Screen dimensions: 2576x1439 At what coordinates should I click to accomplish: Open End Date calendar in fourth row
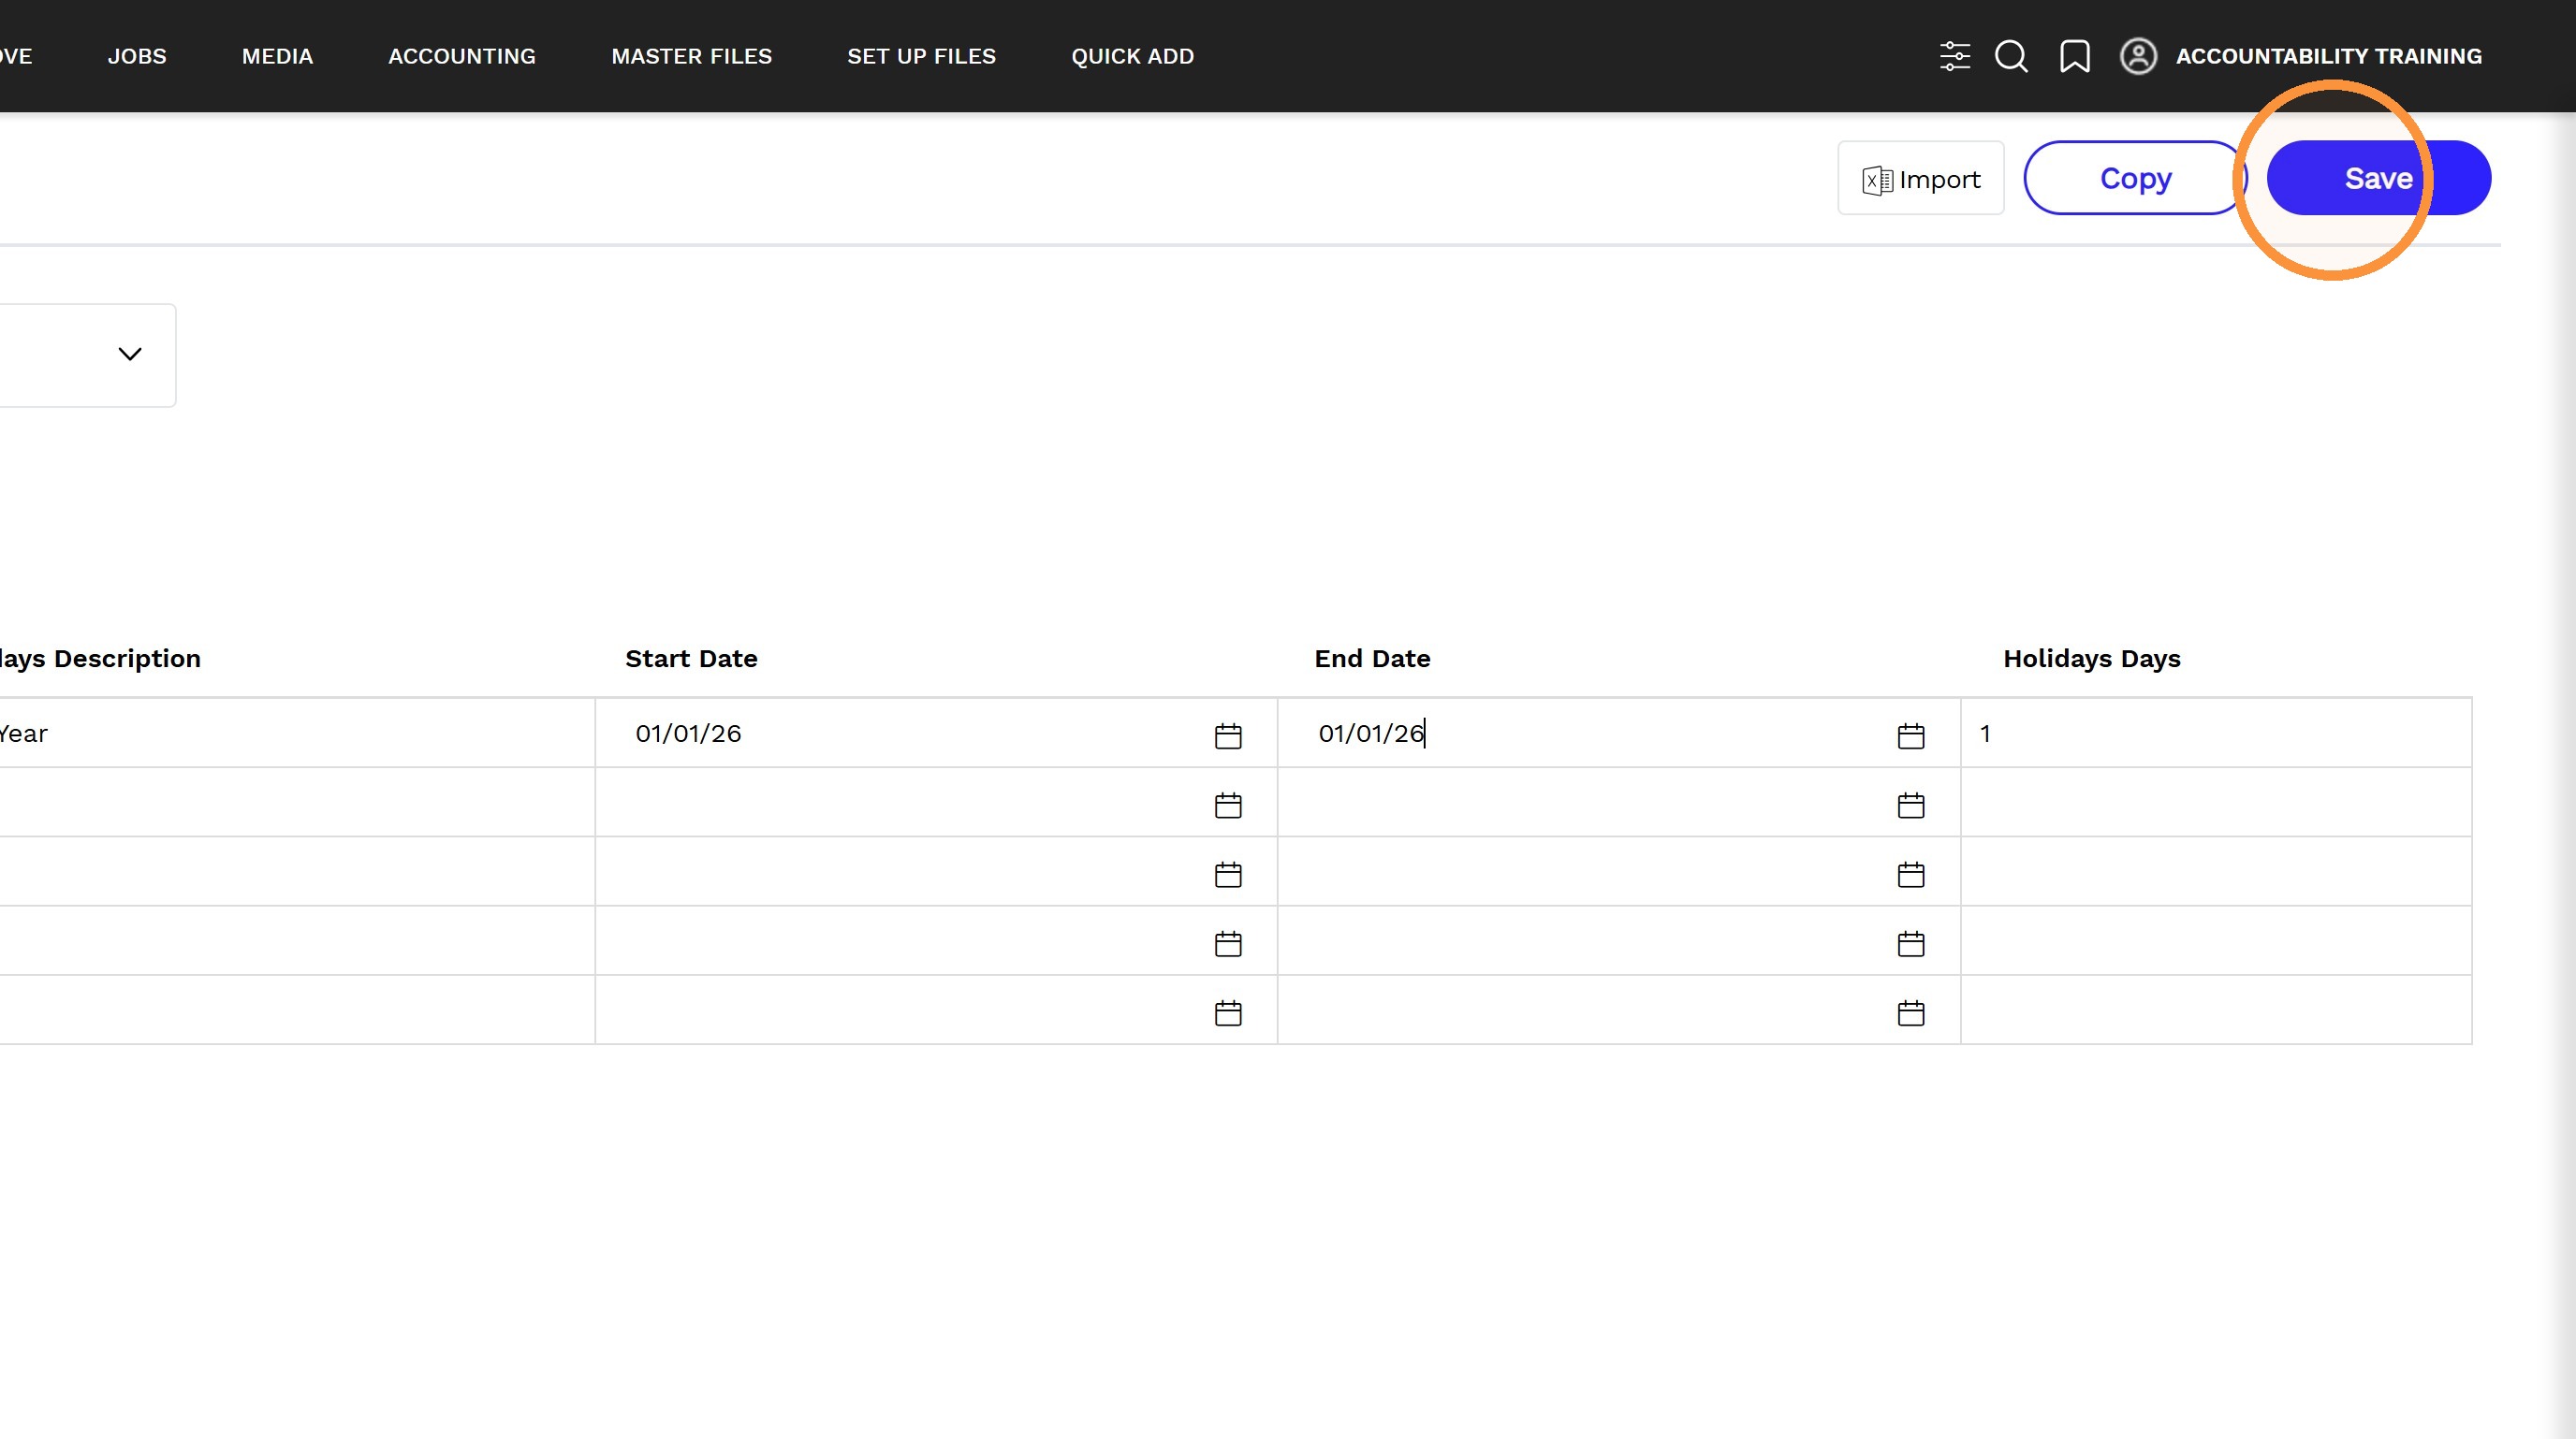tap(1911, 943)
